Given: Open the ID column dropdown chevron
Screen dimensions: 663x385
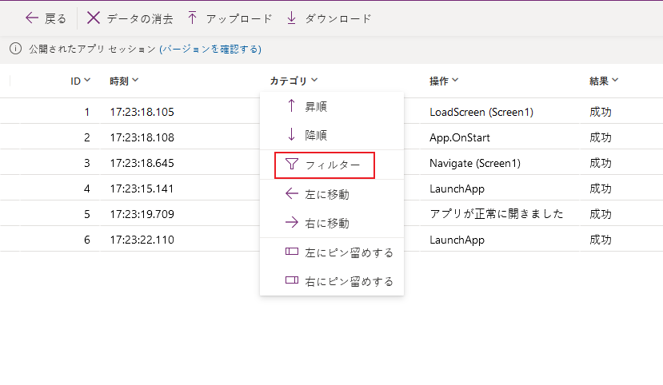Looking at the screenshot, I should (x=87, y=80).
